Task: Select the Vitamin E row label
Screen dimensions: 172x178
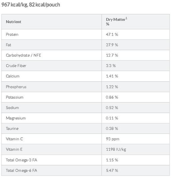Action: [x=14, y=149]
